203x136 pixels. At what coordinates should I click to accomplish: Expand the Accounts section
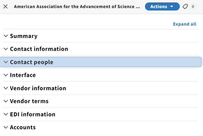coord(100,127)
